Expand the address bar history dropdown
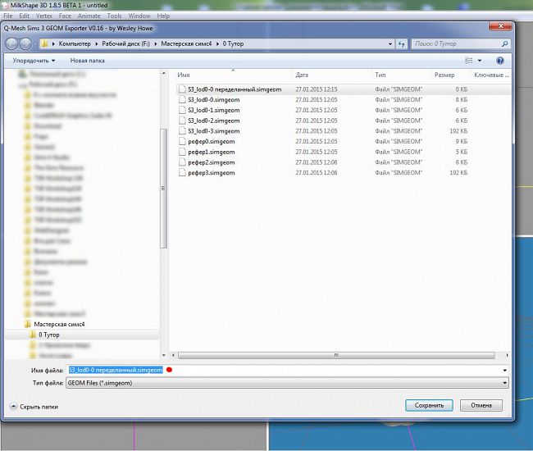Image resolution: width=533 pixels, height=451 pixels. pos(389,43)
